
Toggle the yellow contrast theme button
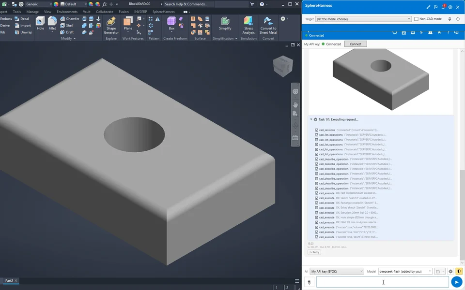pos(459,271)
